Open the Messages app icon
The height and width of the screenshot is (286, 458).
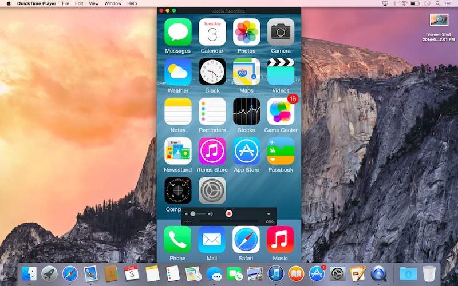pyautogui.click(x=177, y=32)
